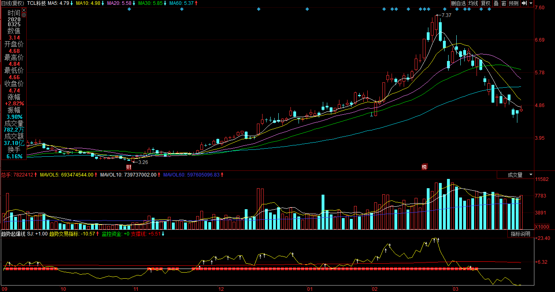Screen dimensions: 555x292
Task: Click the 指标说明 indicator description button
Action: (x=520, y=234)
